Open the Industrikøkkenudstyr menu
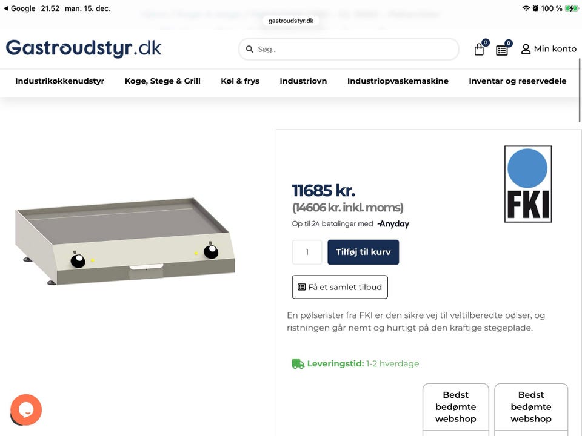This screenshot has width=582, height=436. point(60,81)
